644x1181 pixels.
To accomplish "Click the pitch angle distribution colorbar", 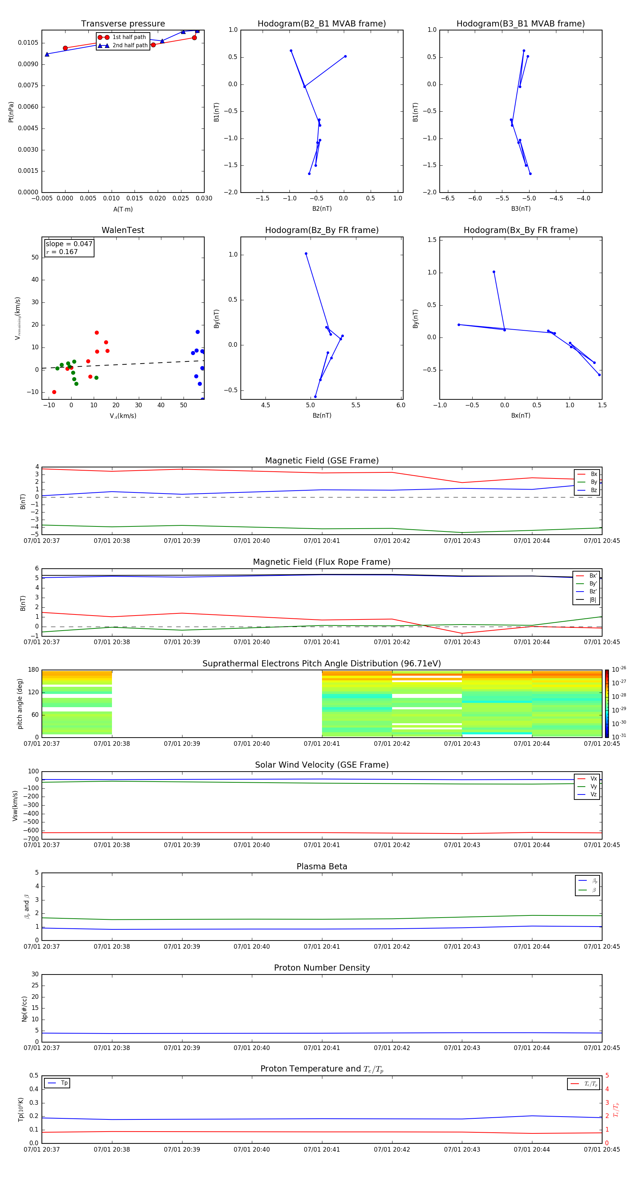I will (x=606, y=703).
